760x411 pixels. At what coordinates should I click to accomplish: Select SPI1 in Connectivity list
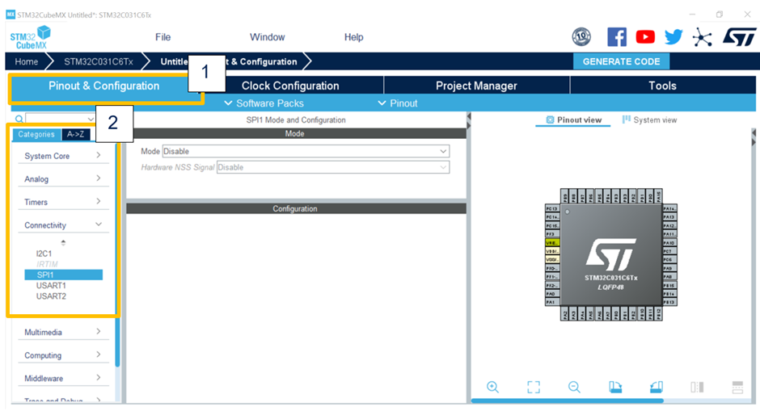[64, 275]
